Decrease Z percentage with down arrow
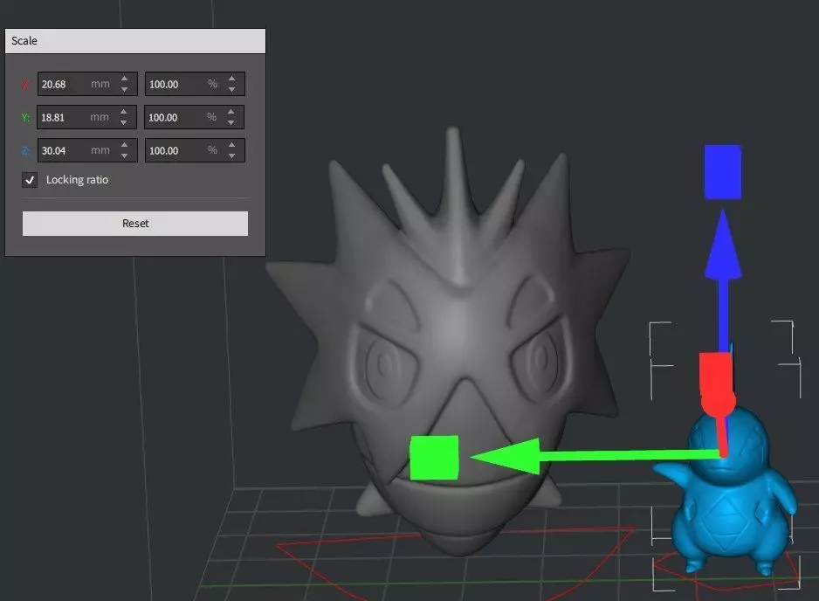The height and width of the screenshot is (601, 819). click(232, 156)
